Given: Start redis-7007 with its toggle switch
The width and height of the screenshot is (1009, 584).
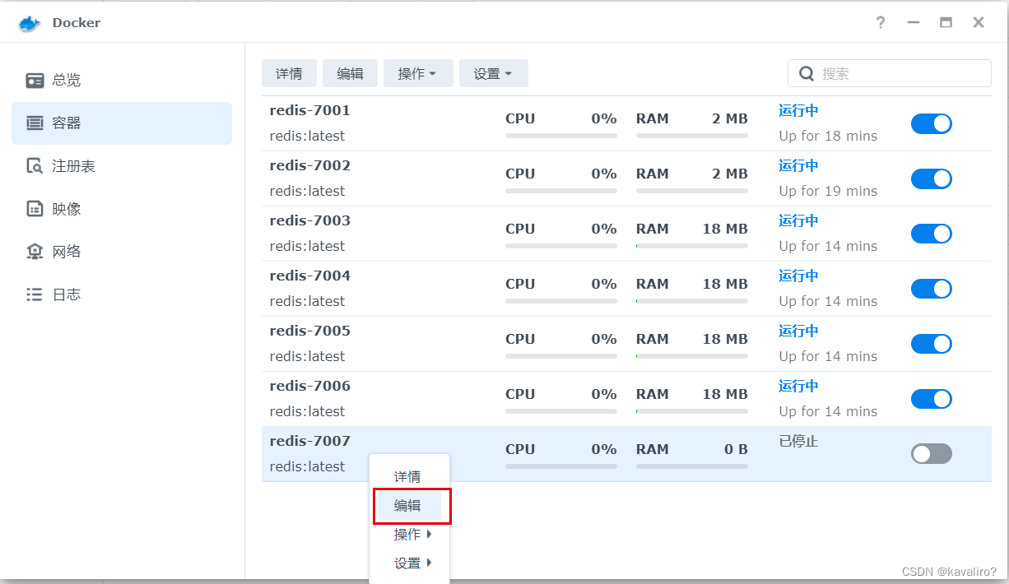Looking at the screenshot, I should 932,454.
